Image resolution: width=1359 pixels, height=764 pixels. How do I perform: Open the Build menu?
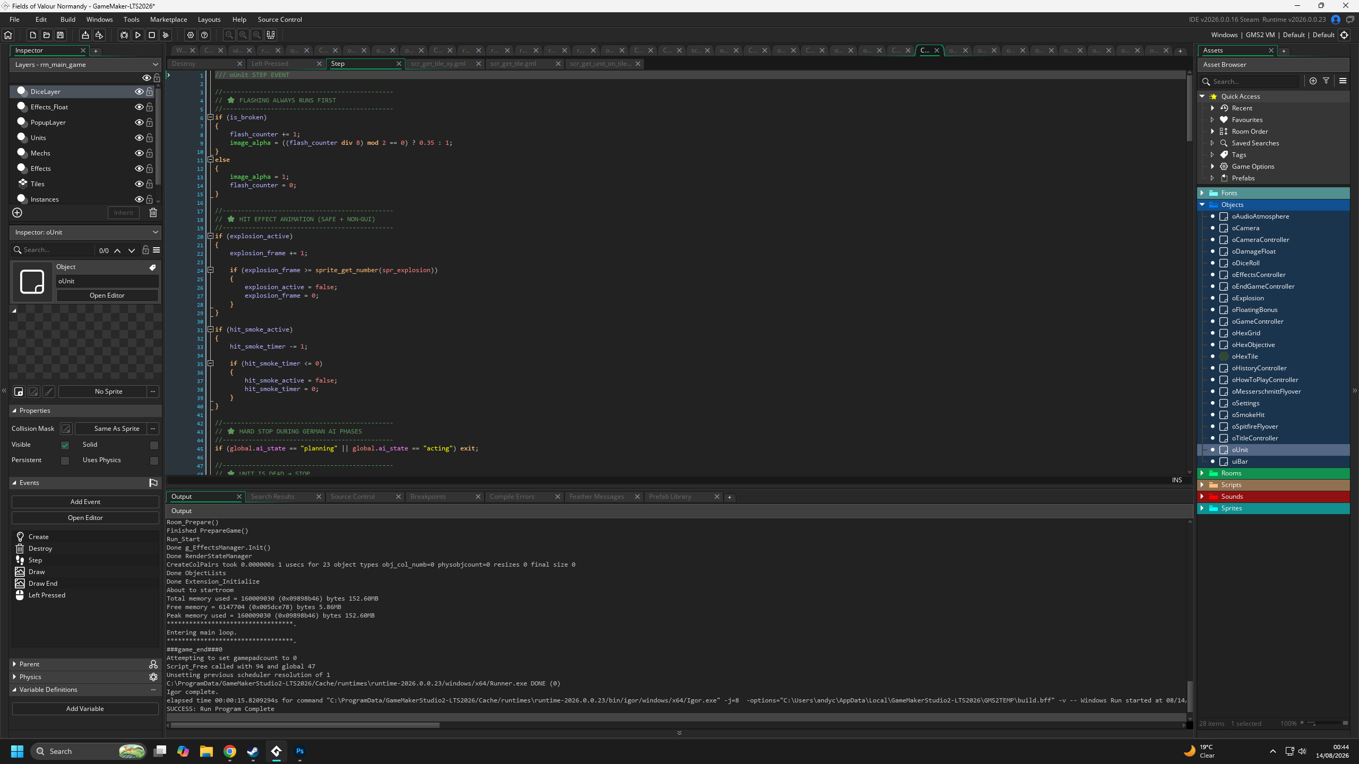(67, 20)
